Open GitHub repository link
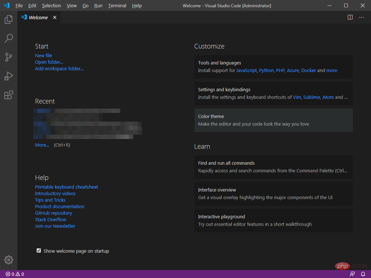 click(x=54, y=213)
